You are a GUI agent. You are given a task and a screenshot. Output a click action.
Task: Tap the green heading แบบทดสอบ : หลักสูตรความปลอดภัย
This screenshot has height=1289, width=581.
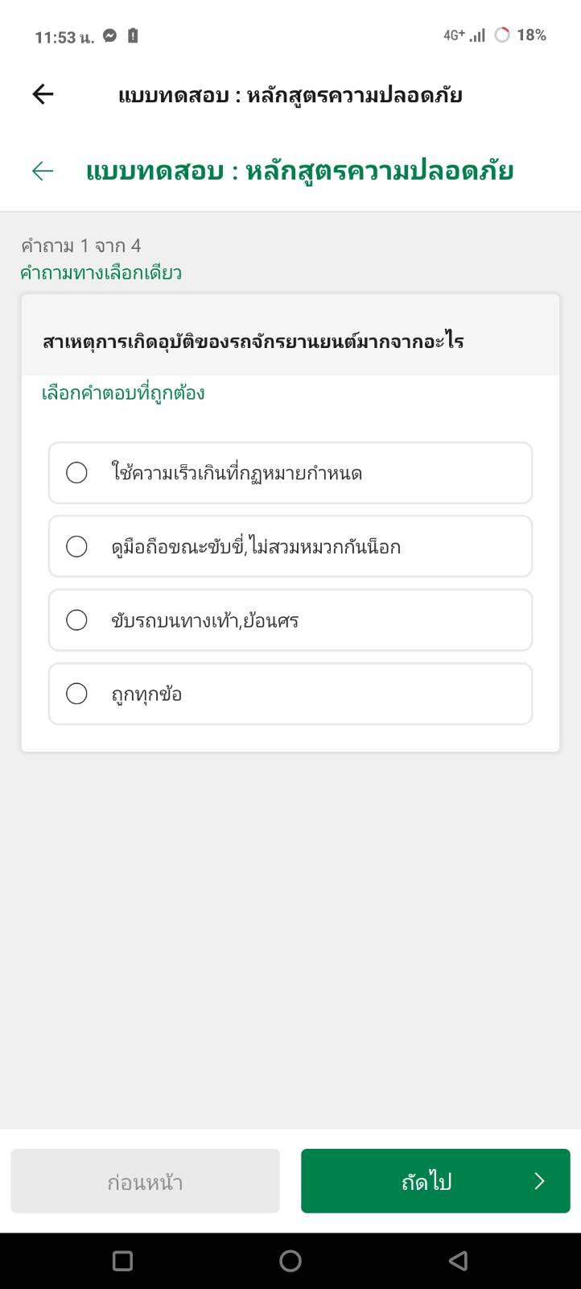coord(299,171)
